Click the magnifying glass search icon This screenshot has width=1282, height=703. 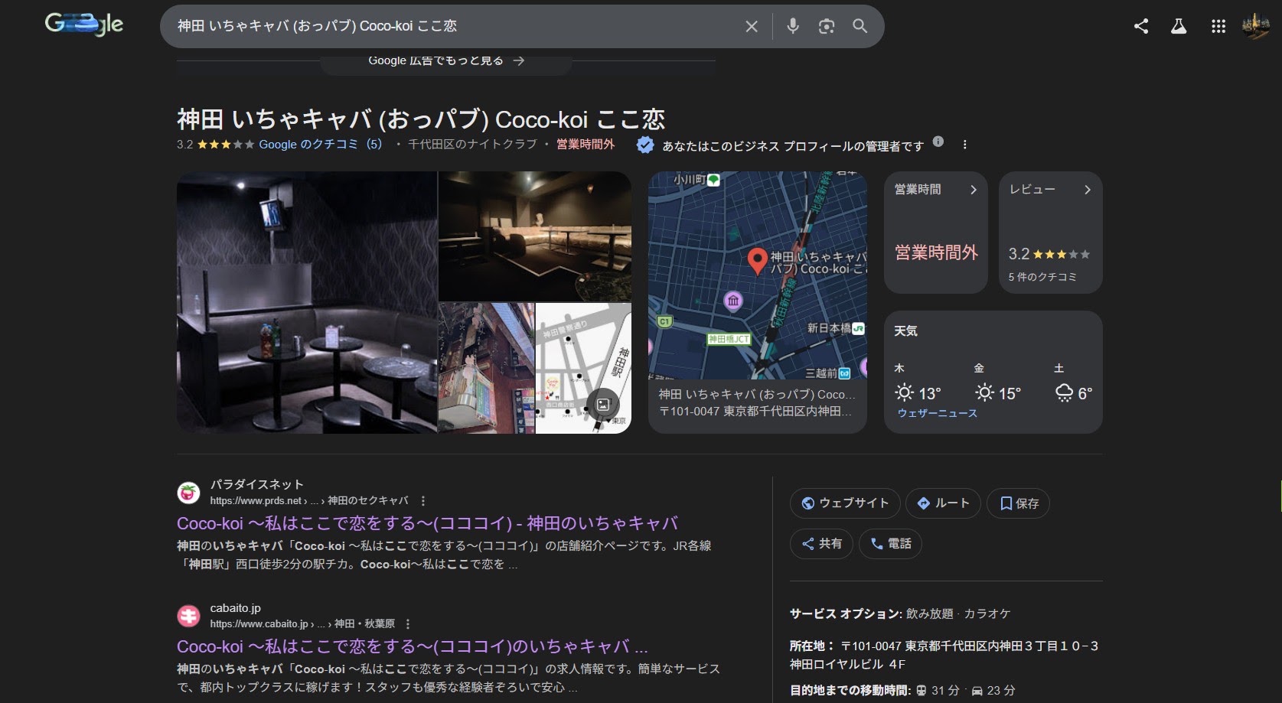pos(860,26)
